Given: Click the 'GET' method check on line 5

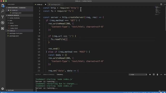Looking at the screenshot, I should pyautogui.click(x=63, y=20).
